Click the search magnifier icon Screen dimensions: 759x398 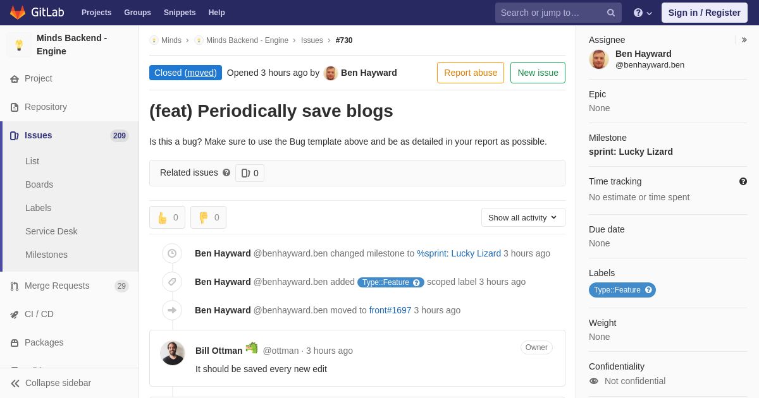click(x=611, y=13)
